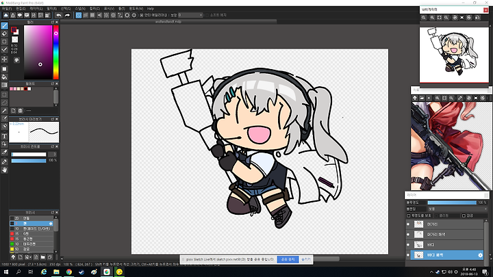This screenshot has height=277, width=493.
Task: Open the 파일 (File) menu
Action: [x=7, y=9]
